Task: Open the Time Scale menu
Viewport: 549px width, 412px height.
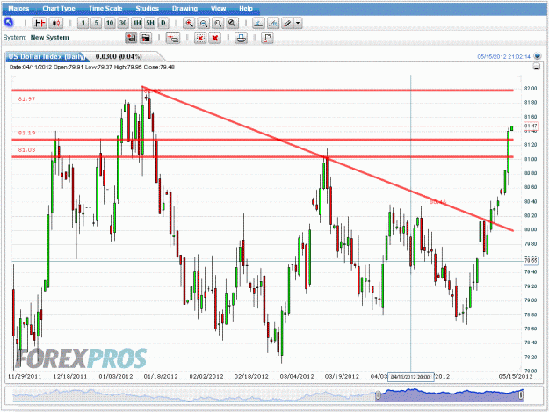Action: click(105, 9)
